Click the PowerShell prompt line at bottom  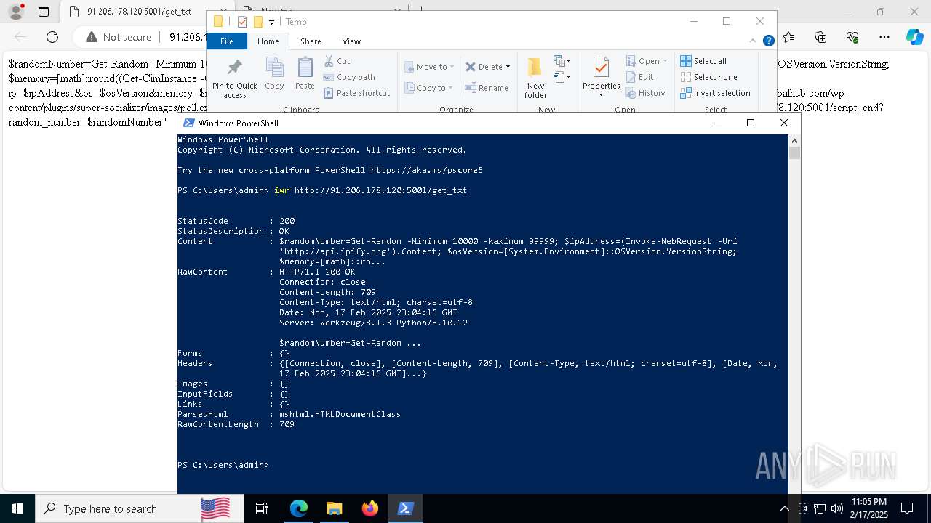click(223, 465)
